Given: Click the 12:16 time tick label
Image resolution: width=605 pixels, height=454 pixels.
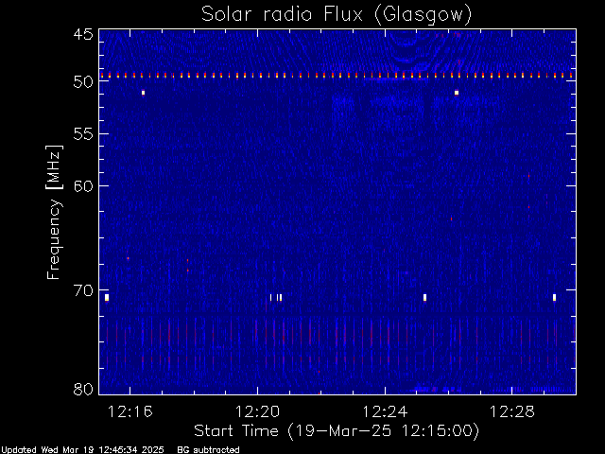Looking at the screenshot, I should click(x=130, y=411).
